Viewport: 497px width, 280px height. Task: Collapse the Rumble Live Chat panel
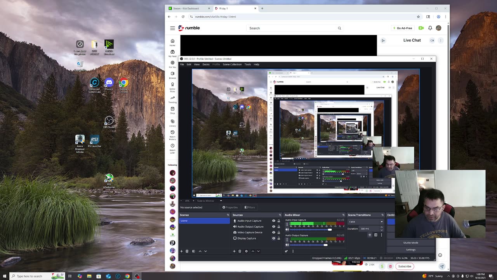click(x=383, y=40)
